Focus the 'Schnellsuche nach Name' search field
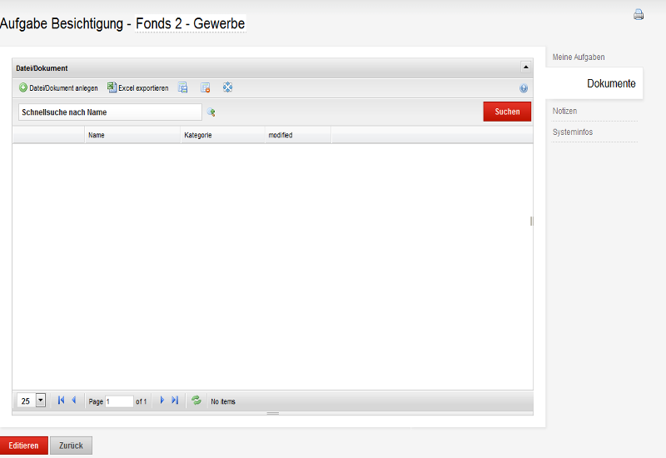This screenshot has height=458, width=666. pos(110,112)
